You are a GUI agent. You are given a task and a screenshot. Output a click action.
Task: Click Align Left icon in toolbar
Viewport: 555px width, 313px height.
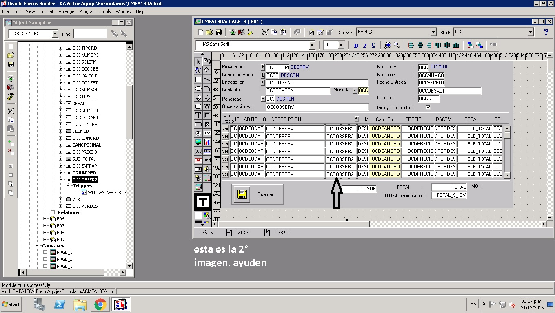click(411, 45)
